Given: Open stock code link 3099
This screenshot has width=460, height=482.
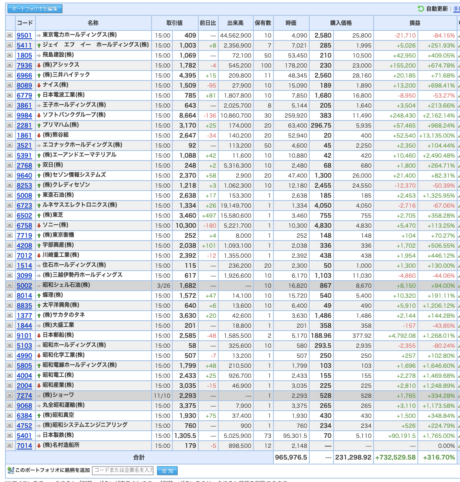Looking at the screenshot, I should tap(24, 276).
